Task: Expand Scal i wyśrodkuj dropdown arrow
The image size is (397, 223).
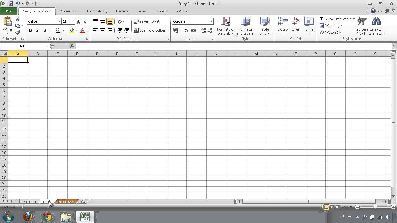Action: pos(167,30)
